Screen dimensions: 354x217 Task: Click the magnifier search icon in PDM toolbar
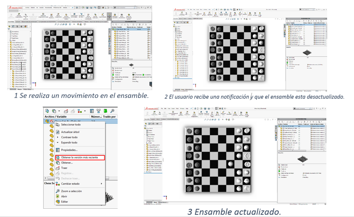[x=112, y=111]
